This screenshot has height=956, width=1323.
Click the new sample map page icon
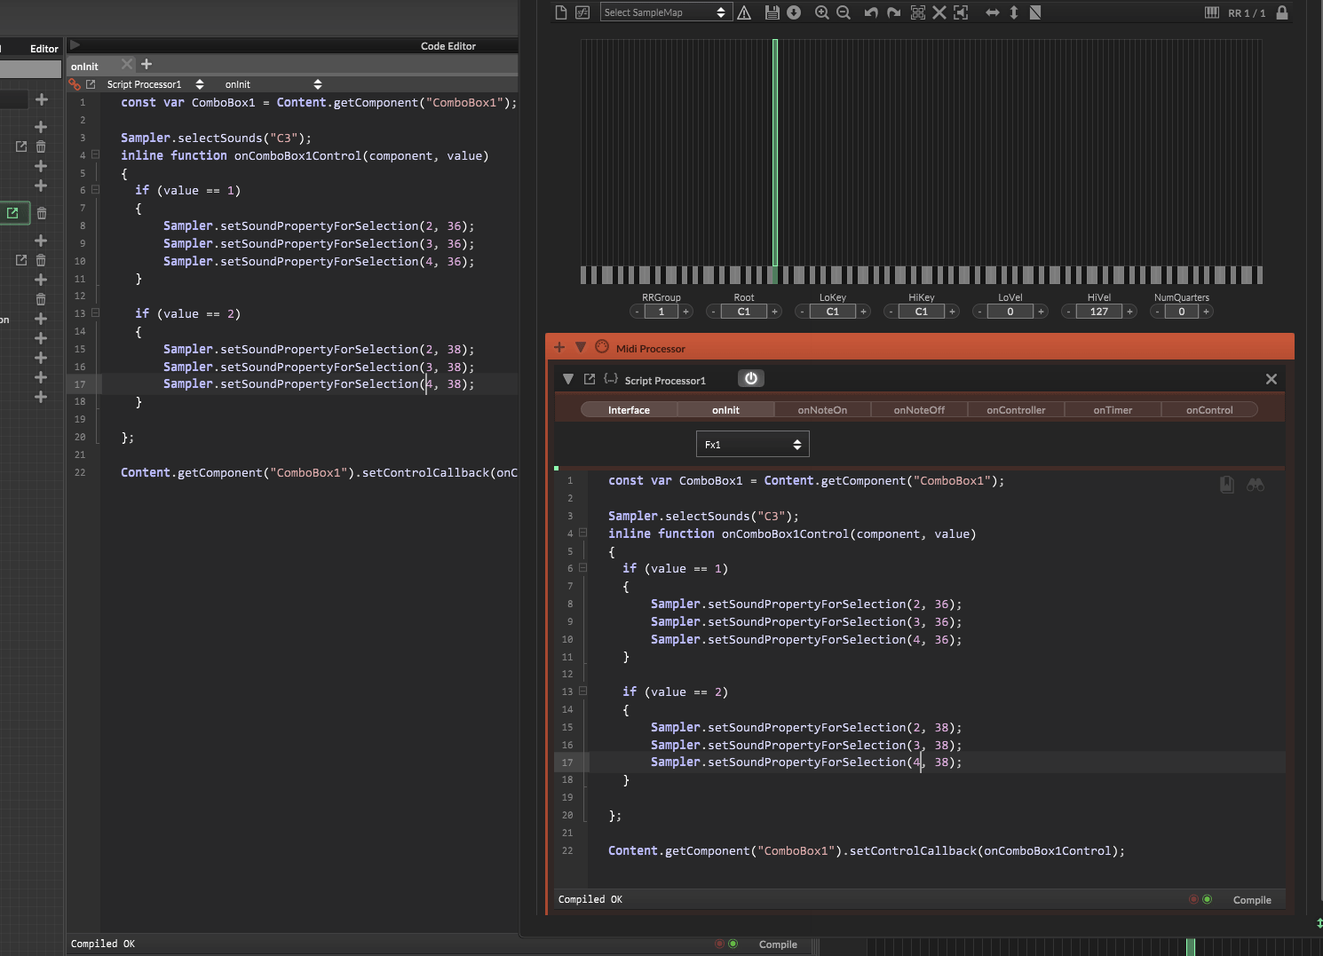tap(560, 12)
